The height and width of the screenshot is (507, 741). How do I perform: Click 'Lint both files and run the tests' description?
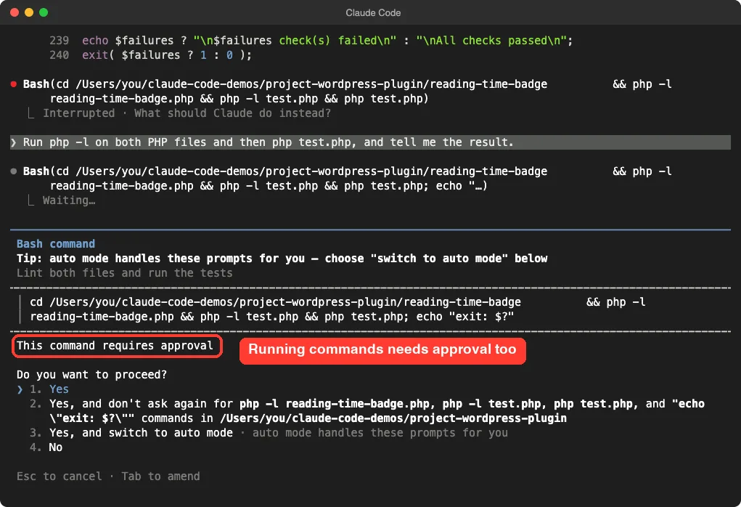tap(125, 273)
